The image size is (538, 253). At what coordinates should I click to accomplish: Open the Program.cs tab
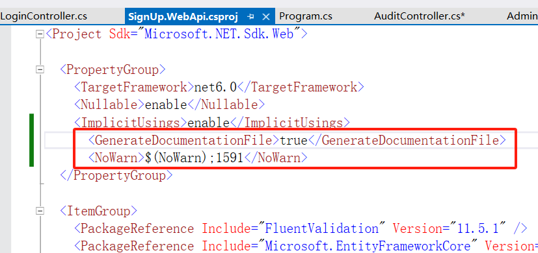[305, 16]
